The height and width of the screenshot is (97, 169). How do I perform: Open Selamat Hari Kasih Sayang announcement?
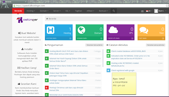[x=68, y=60]
